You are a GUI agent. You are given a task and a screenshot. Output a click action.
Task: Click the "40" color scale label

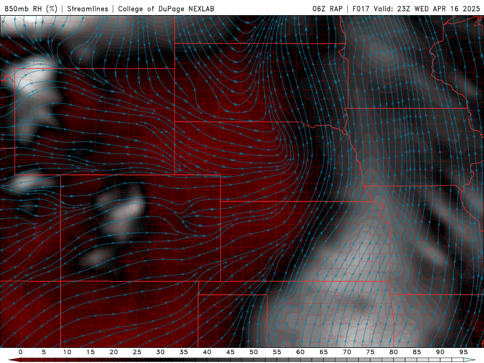point(207,352)
